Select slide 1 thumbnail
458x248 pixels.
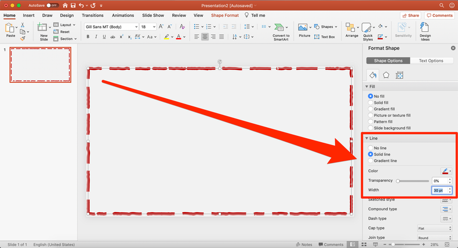coord(41,65)
